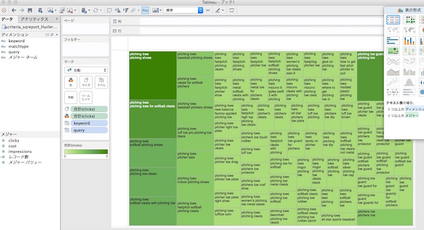The height and width of the screenshot is (230, 424).
Task: Click the refresh run update icon
Action: [96, 10]
